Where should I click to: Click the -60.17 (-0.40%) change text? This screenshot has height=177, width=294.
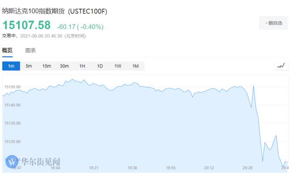point(80,27)
